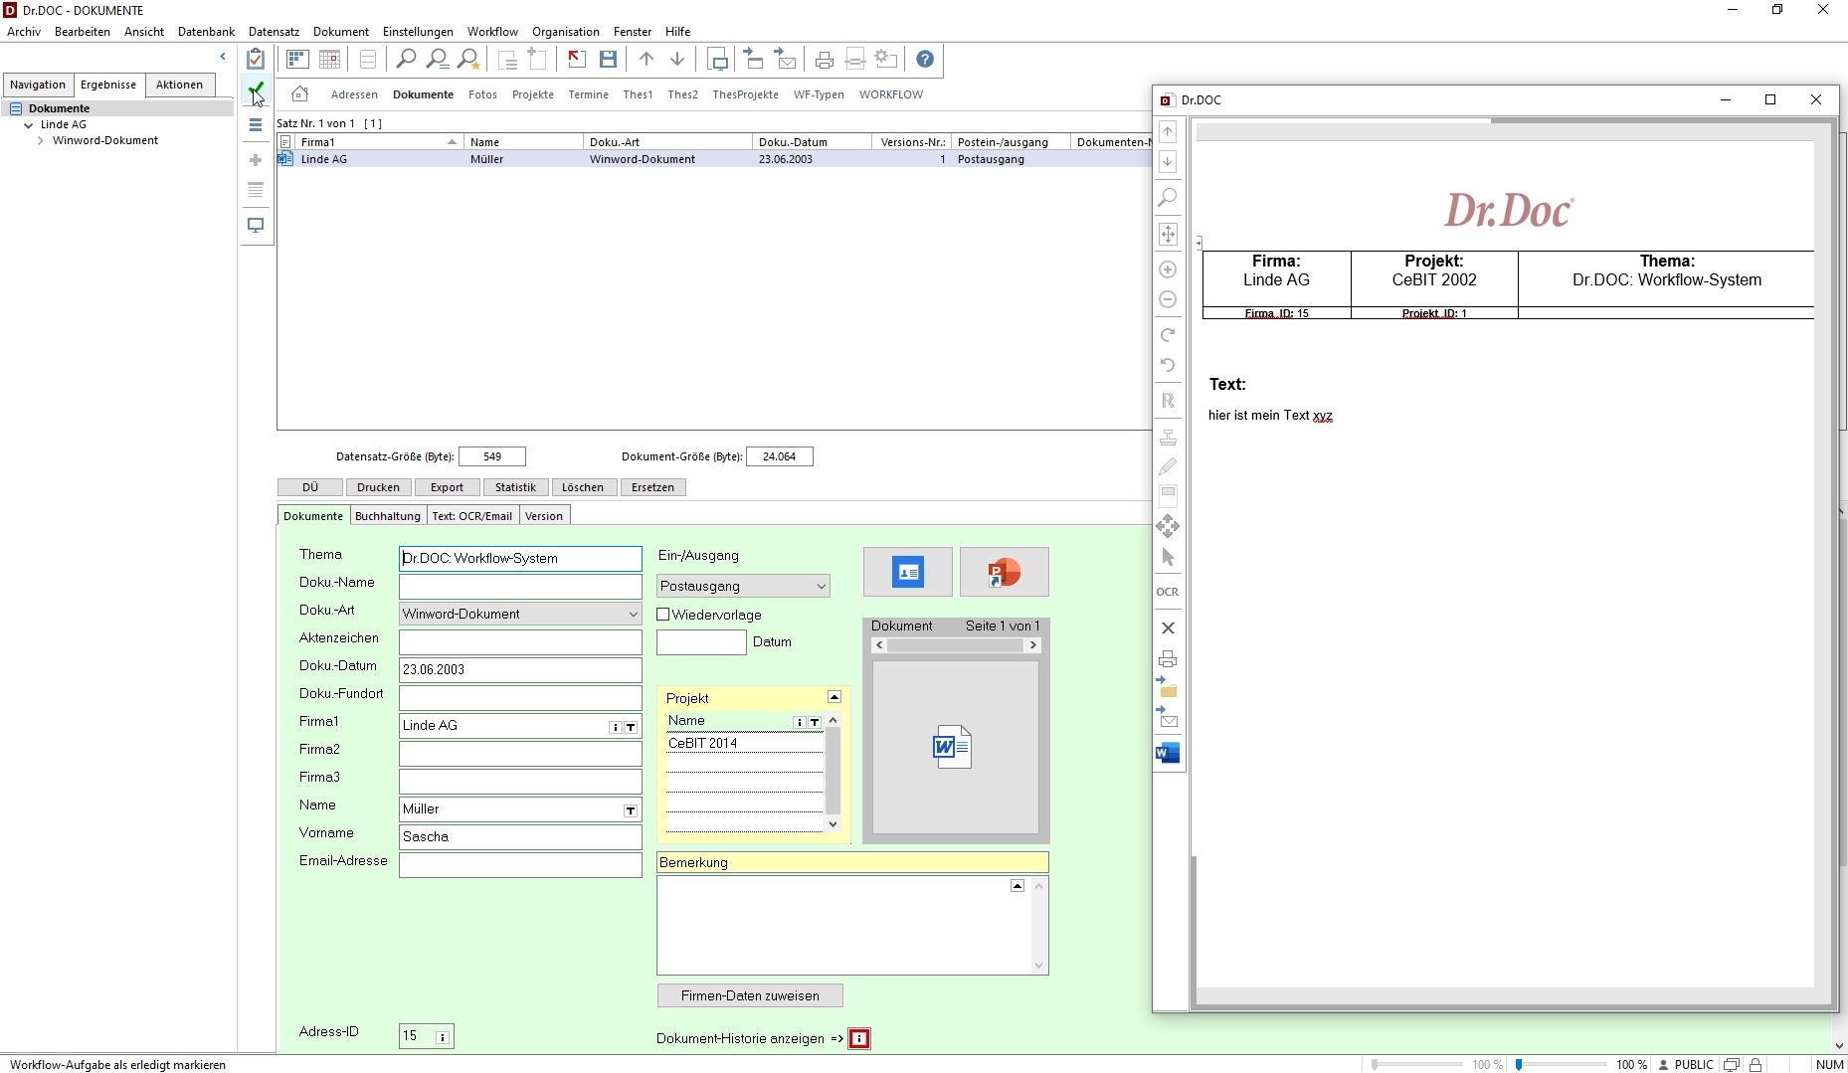This screenshot has height=1073, width=1848.
Task: Click the blue save floppy disk icon
Action: pyautogui.click(x=608, y=60)
